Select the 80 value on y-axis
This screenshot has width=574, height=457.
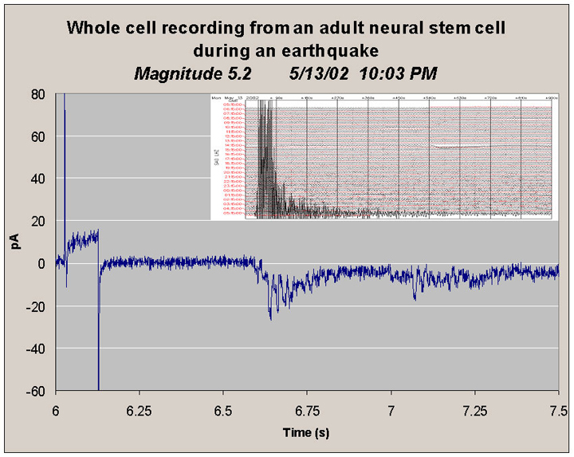(37, 94)
